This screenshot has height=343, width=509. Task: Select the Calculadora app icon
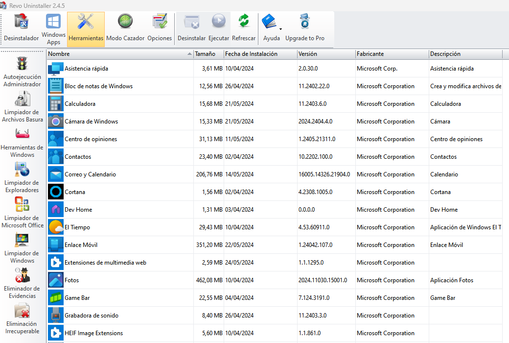click(x=55, y=104)
